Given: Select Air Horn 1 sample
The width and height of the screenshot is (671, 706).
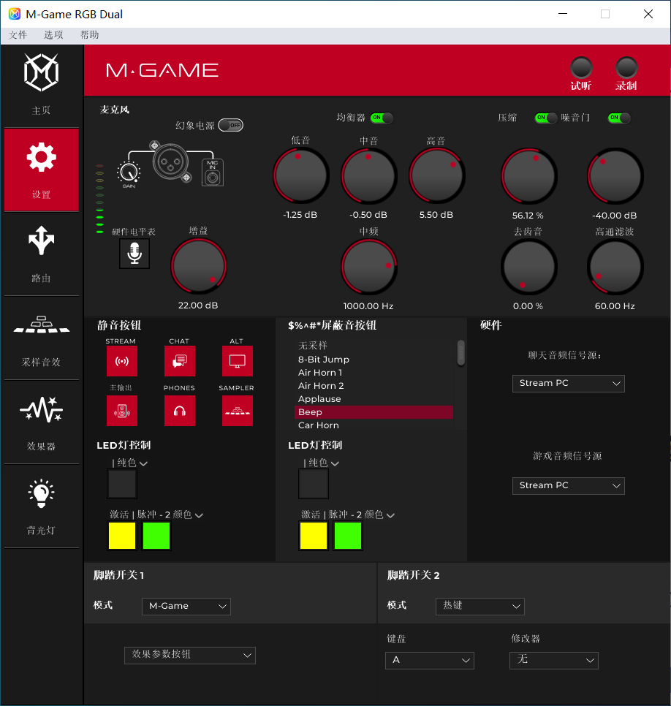Looking at the screenshot, I should [x=374, y=372].
